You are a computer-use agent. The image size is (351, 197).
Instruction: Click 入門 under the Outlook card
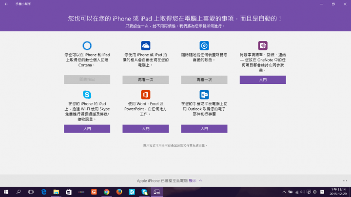pyautogui.click(x=204, y=129)
